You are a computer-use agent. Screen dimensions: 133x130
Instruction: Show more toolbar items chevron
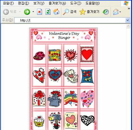coord(129,9)
